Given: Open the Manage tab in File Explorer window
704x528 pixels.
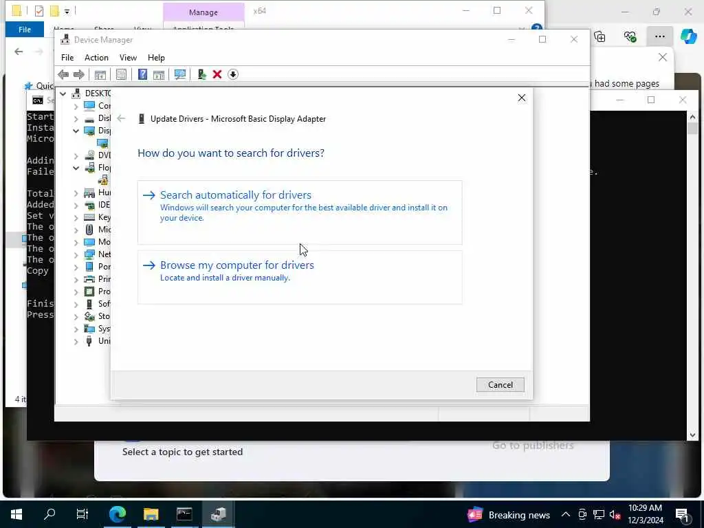Looking at the screenshot, I should click(203, 12).
